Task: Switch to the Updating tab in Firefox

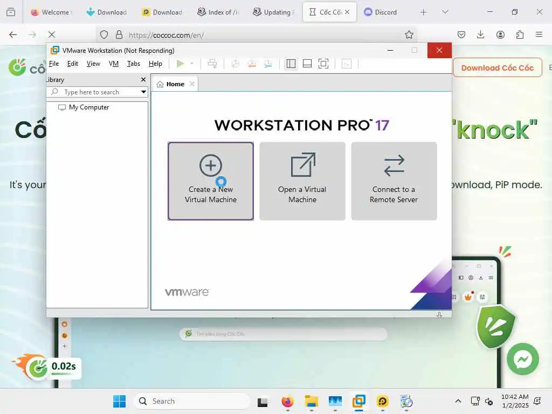Action: coord(273,12)
